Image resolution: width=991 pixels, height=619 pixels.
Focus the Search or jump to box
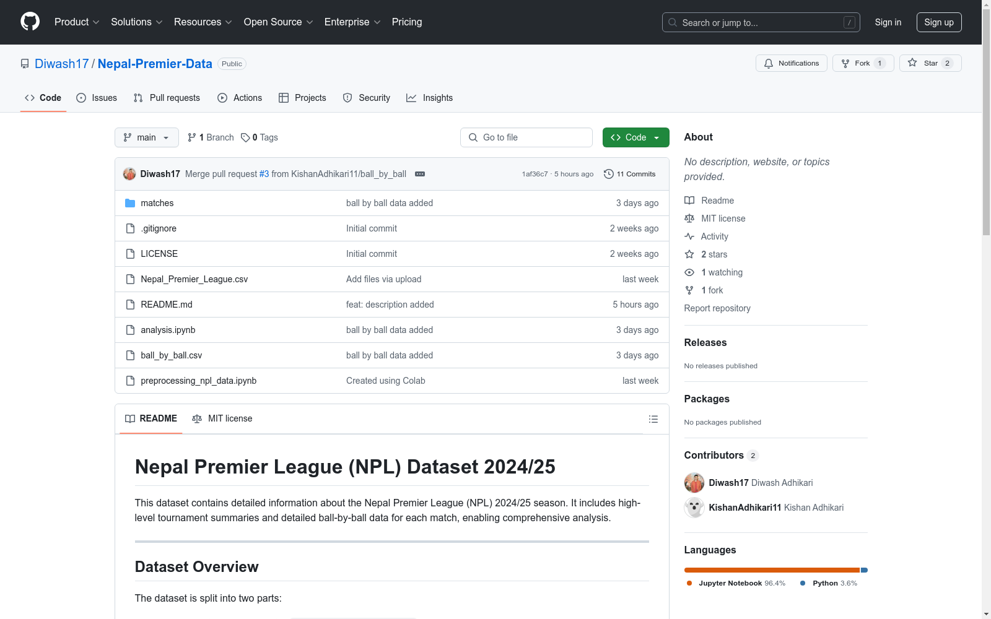761,22
